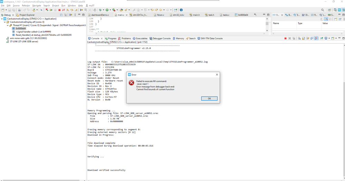Click Step Over icon in toolbar

(72, 10)
